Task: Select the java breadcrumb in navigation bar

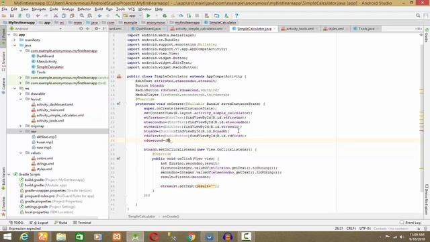Action: (x=93, y=22)
